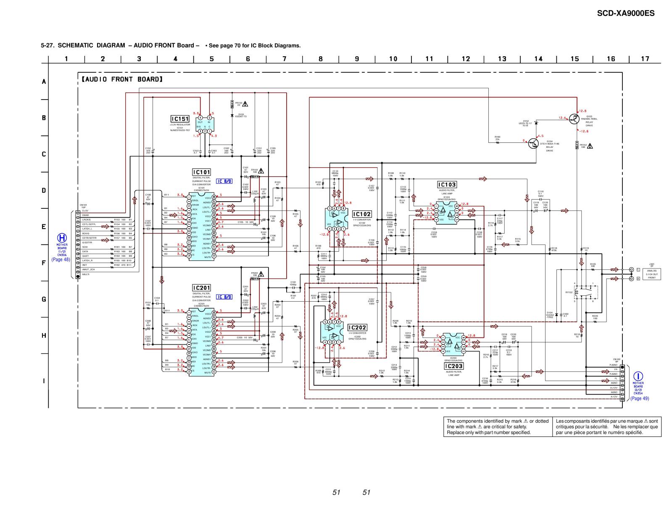The width and height of the screenshot is (672, 505).
Task: Select the Q153 relay drive transistor symbol
Action: tap(574, 119)
